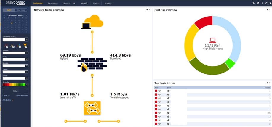Click the grid icon next to Security
272x127 pixels.
[74, 3]
